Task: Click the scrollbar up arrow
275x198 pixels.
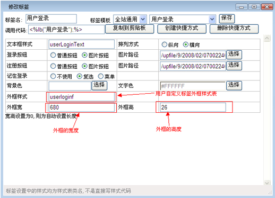Action: tap(267, 38)
